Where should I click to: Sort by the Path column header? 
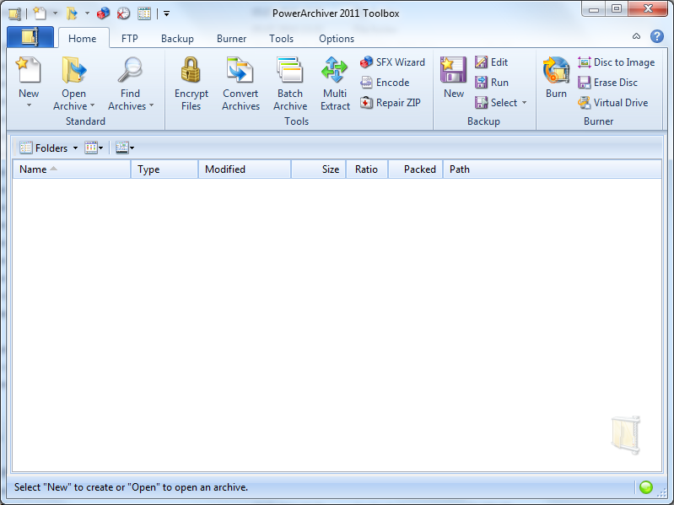coord(553,169)
